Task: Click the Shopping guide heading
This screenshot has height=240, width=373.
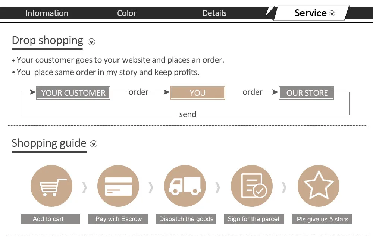Action: (49, 143)
